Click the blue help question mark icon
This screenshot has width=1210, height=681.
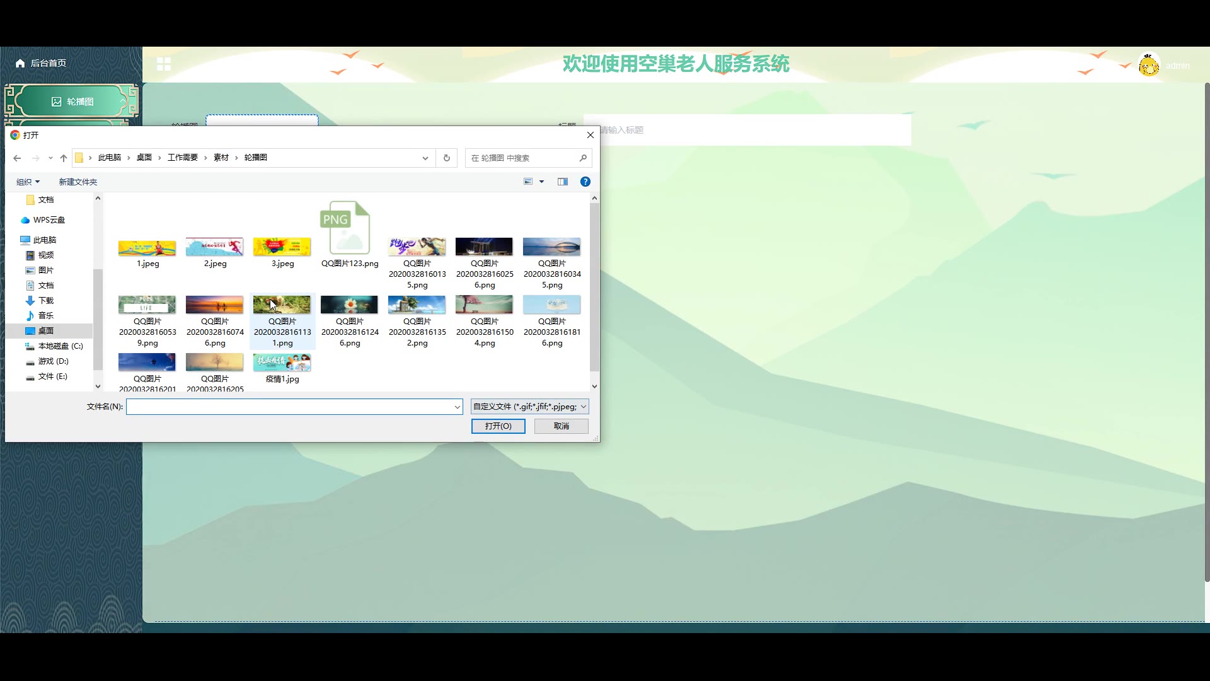(x=585, y=182)
